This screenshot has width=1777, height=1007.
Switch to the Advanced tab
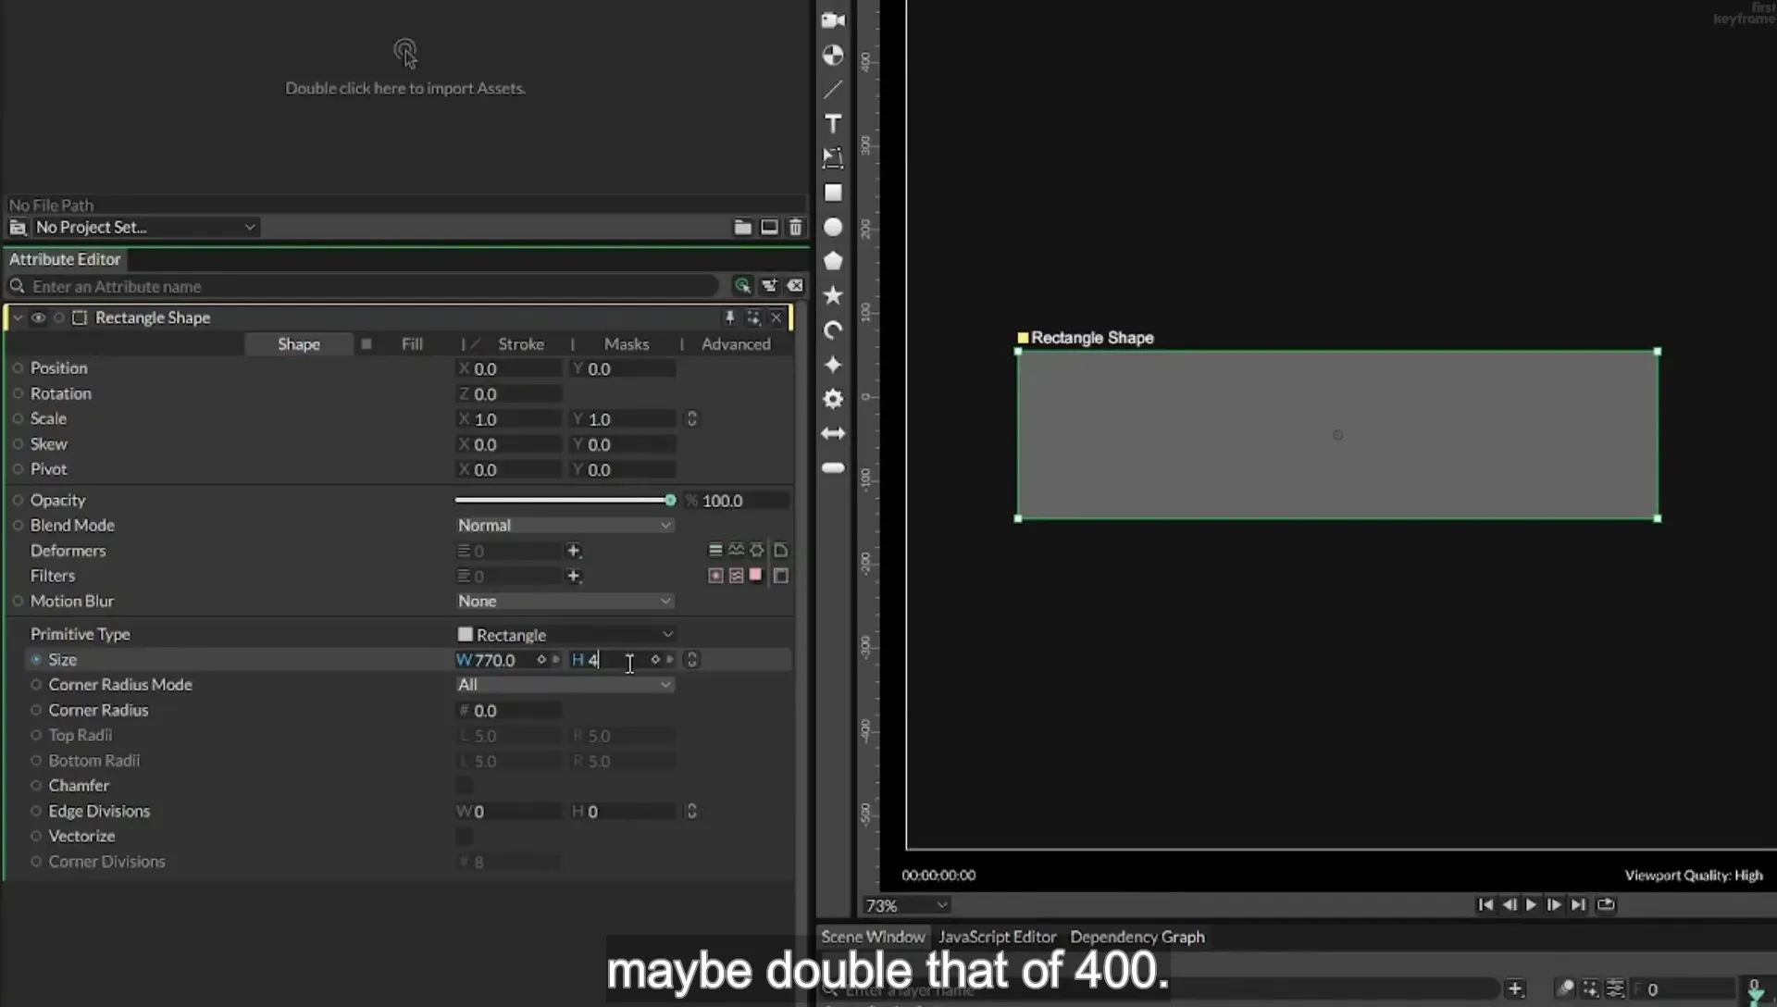736,343
